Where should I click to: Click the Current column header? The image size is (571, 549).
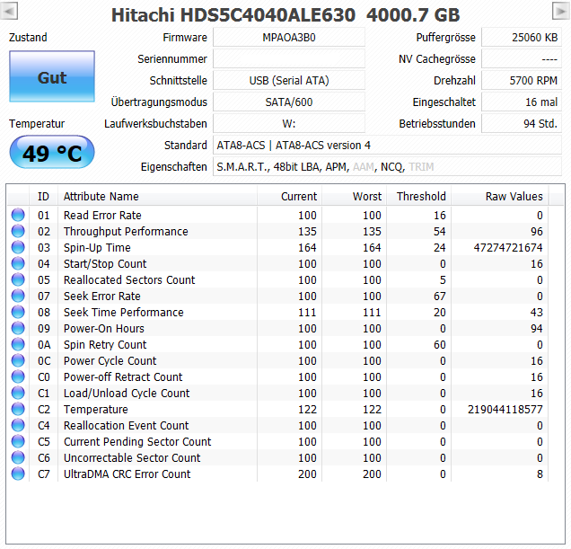coord(289,197)
